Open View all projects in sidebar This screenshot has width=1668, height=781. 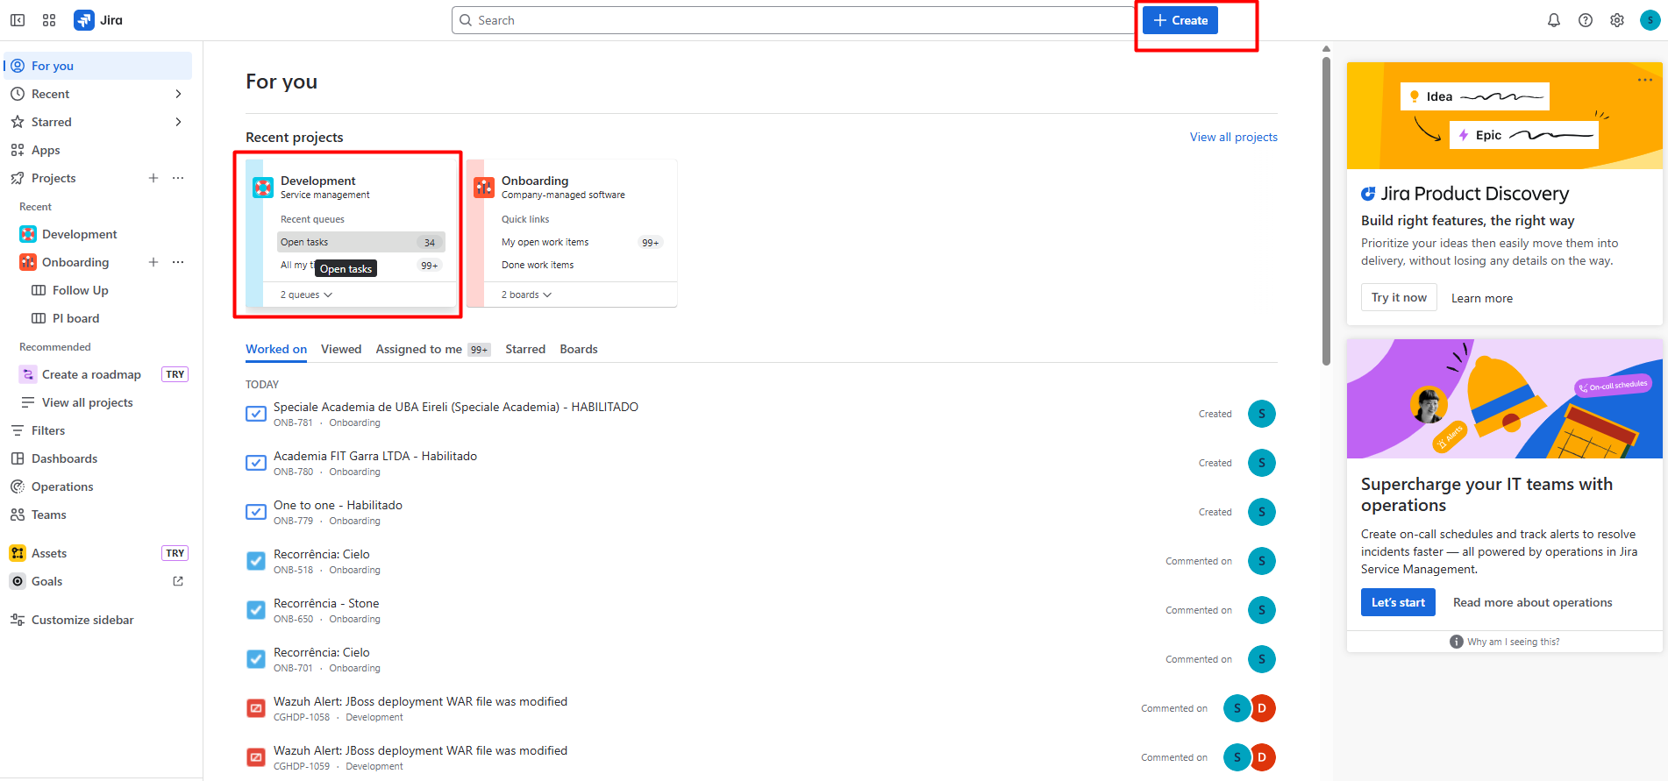(88, 402)
